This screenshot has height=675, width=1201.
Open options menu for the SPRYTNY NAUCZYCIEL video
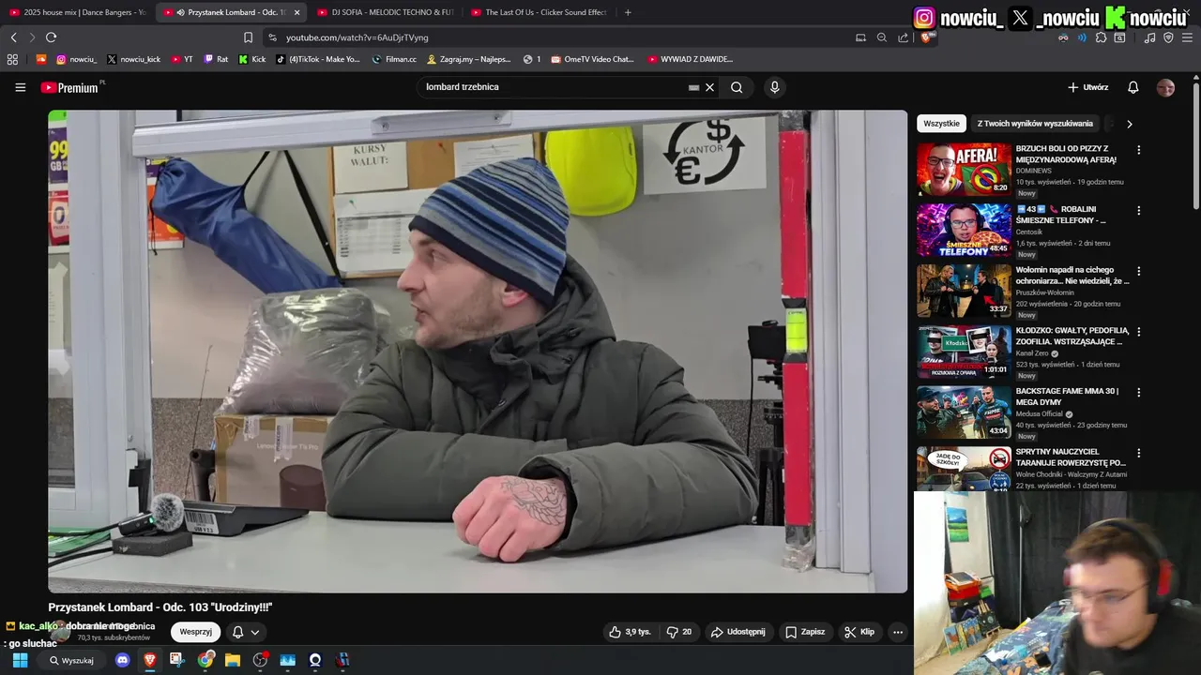[x=1138, y=453]
